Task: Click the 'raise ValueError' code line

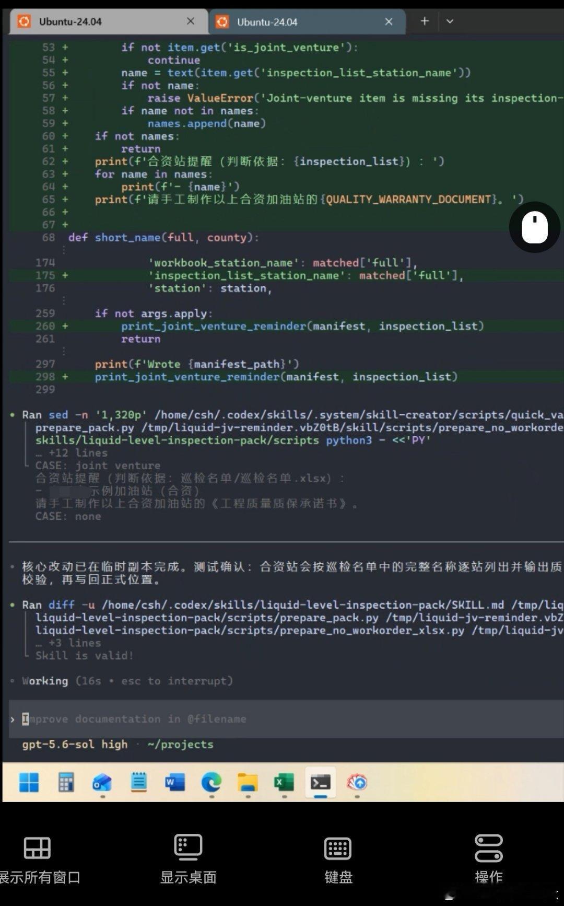Action: click(x=355, y=98)
